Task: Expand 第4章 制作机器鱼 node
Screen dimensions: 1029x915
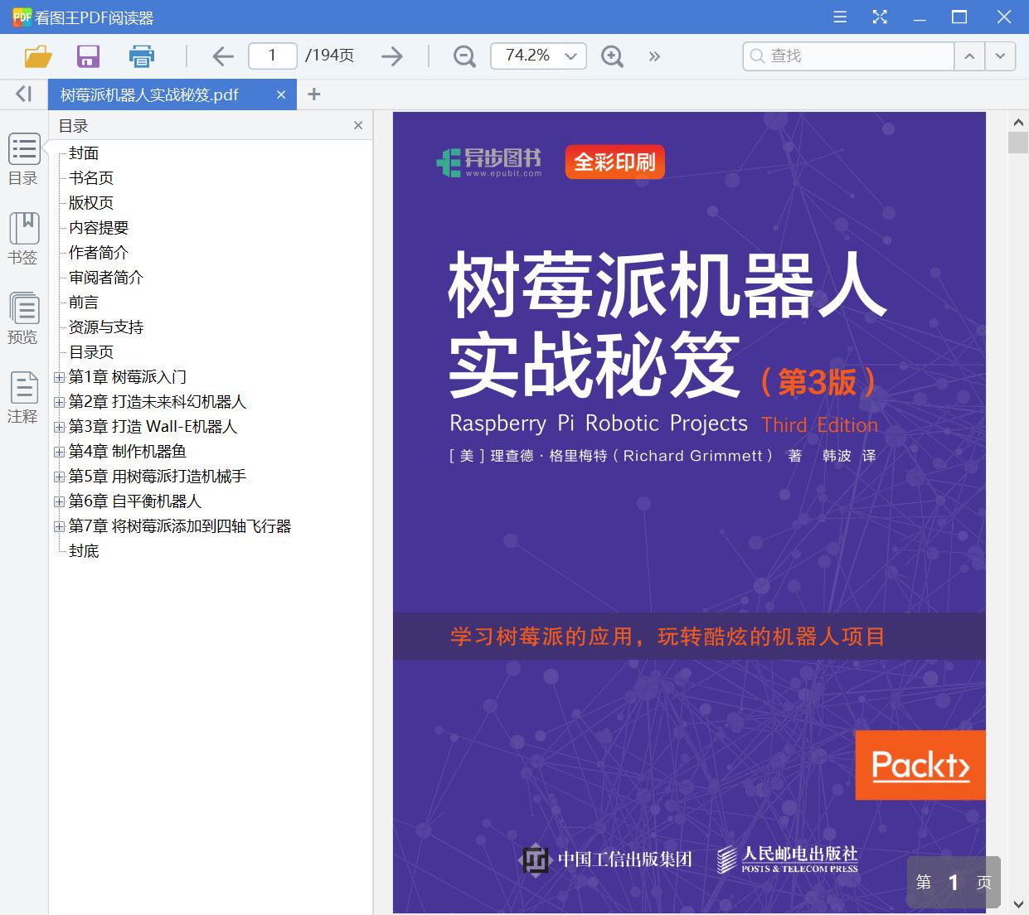Action: 59,452
